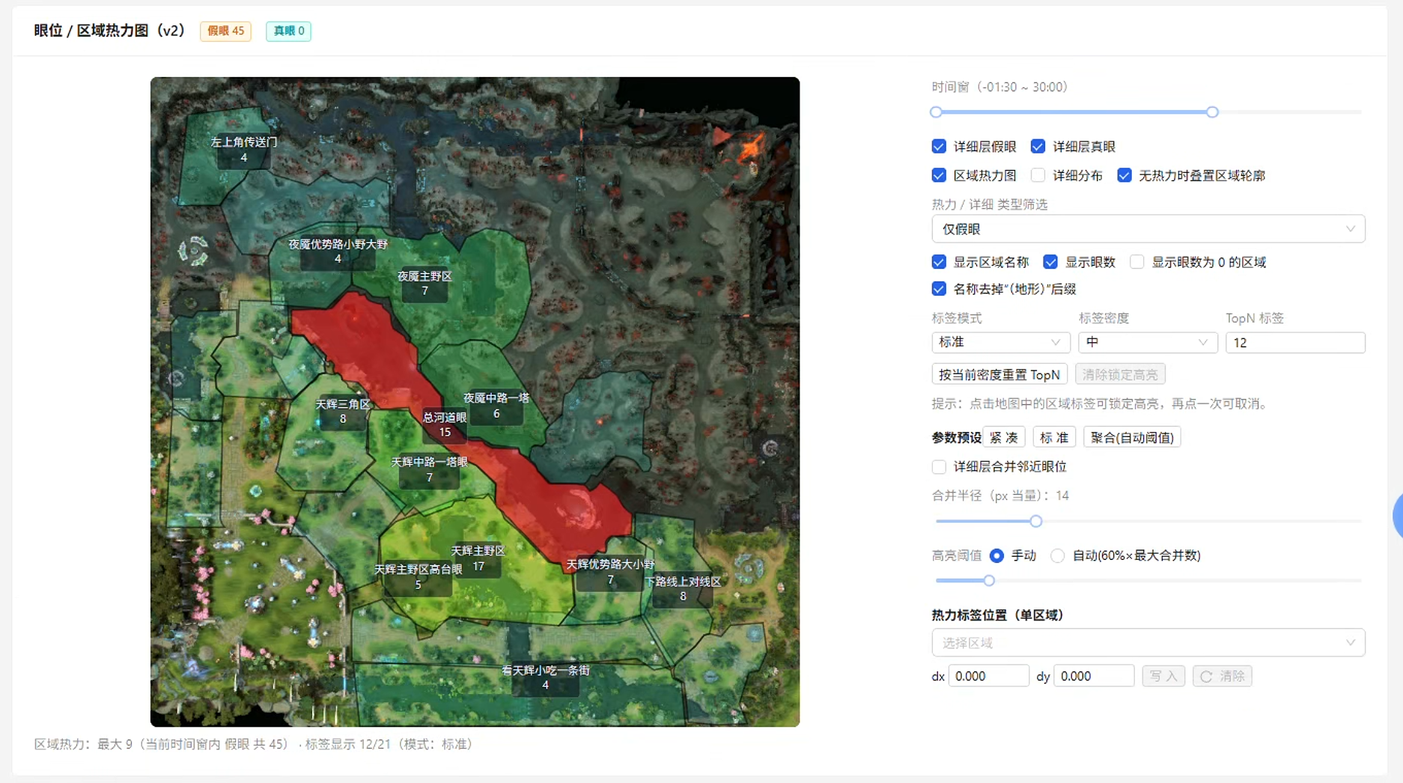This screenshot has height=783, width=1403.
Task: Enable 显示眼数为 0 的区域 checkbox
Action: tap(1137, 262)
